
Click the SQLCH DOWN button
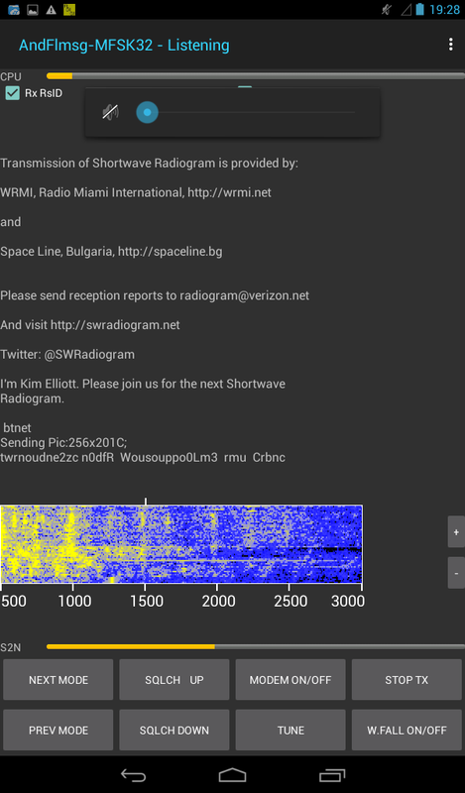click(x=174, y=730)
